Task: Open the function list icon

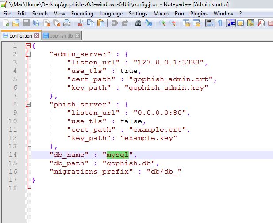Action: coord(261,23)
